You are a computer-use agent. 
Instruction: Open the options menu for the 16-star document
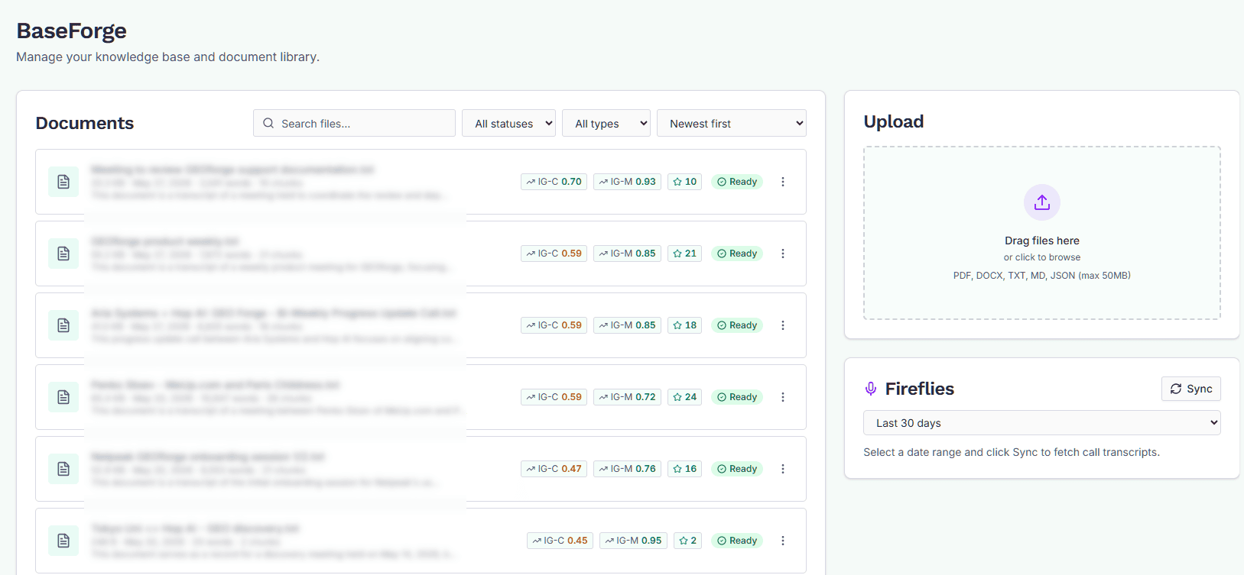[782, 469]
